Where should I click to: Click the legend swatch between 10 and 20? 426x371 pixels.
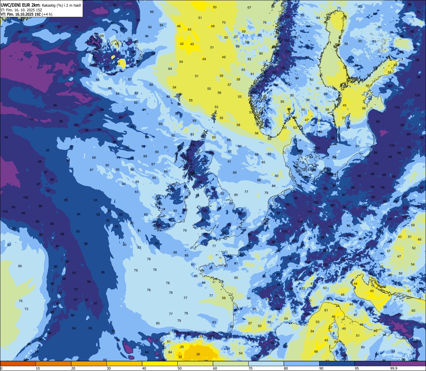tap(53, 363)
